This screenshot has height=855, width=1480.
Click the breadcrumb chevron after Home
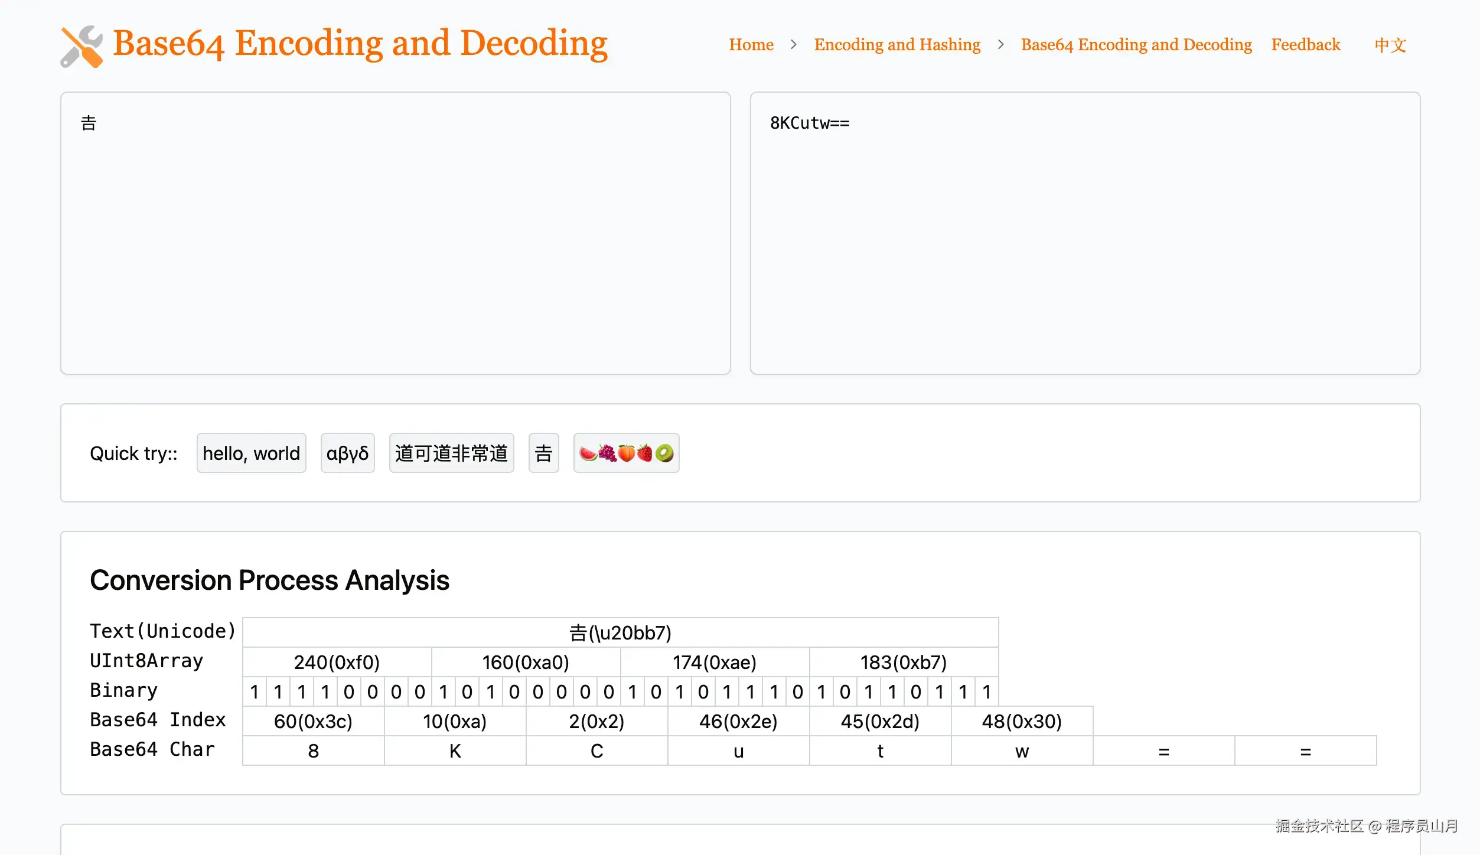794,45
